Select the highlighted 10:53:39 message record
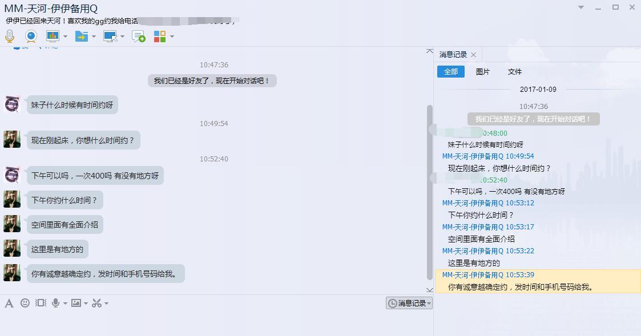Image resolution: width=641 pixels, height=336 pixels. pos(538,281)
